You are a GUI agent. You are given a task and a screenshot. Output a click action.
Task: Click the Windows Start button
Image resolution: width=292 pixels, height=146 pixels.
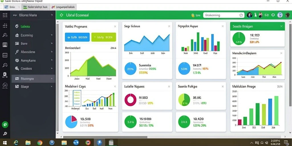5,143
